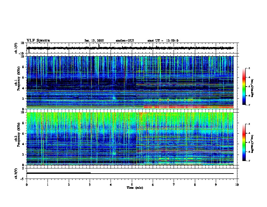Click the "VLF Spectra" title text
The image size is (267, 207).
(x=38, y=41)
